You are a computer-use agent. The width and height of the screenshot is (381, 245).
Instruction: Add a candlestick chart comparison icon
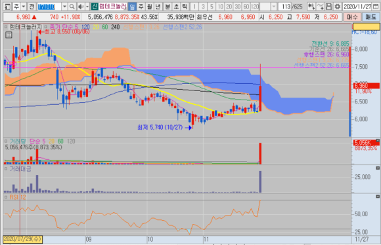(x=311, y=7)
